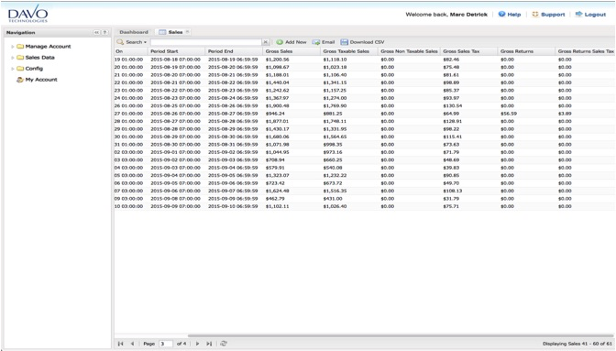Image resolution: width=616 pixels, height=351 pixels.
Task: Select the row with gross sales $946.24
Action: click(365, 114)
